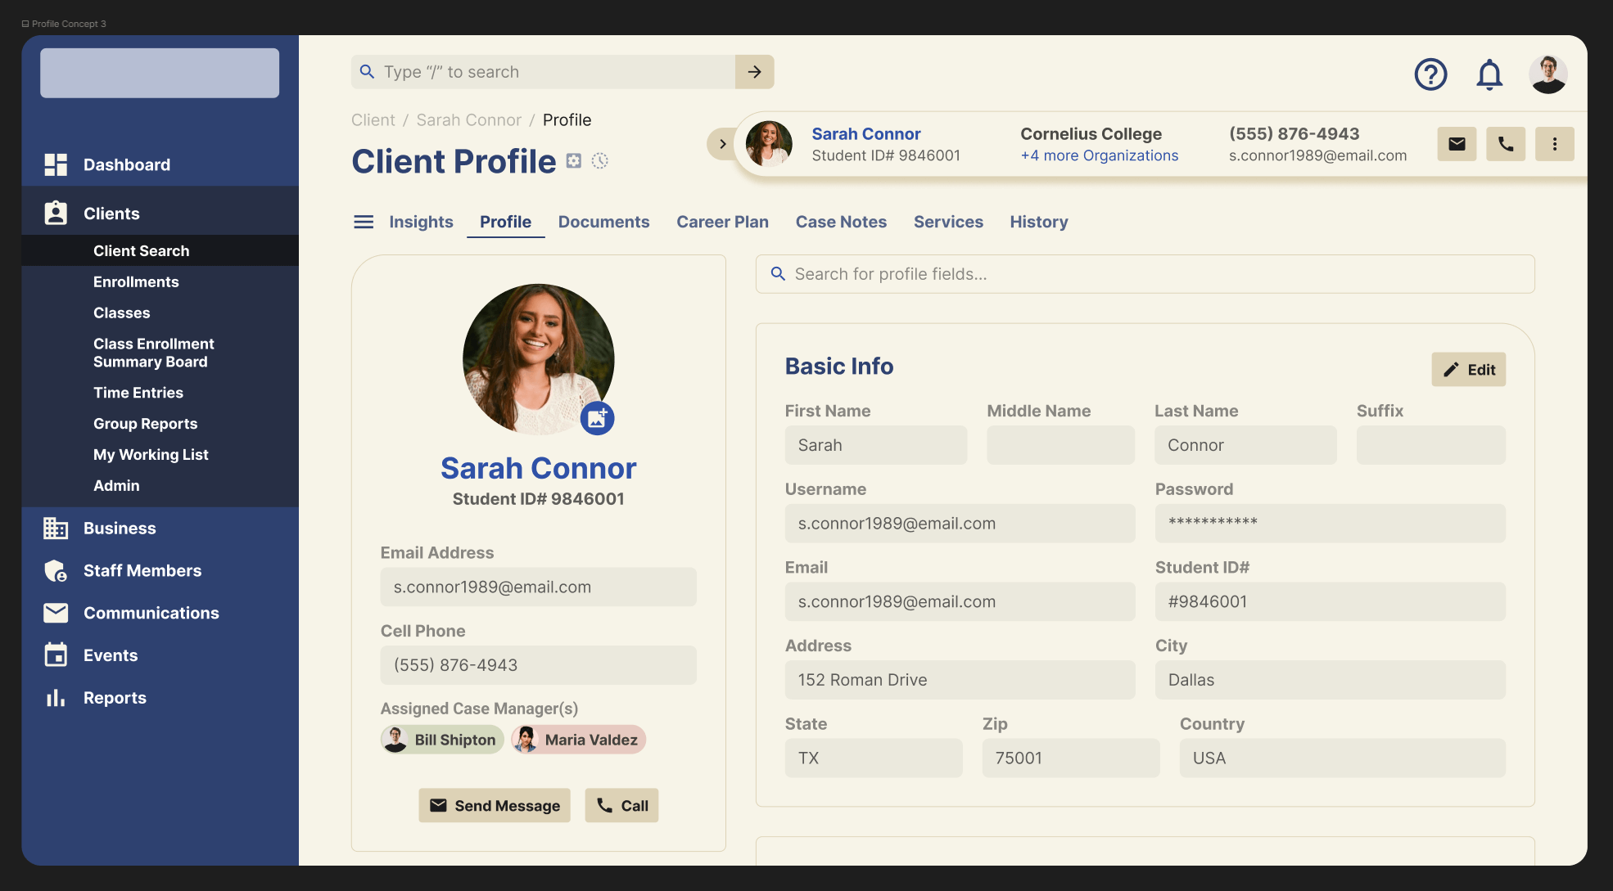Collapse the Clients sidebar section

click(x=111, y=214)
